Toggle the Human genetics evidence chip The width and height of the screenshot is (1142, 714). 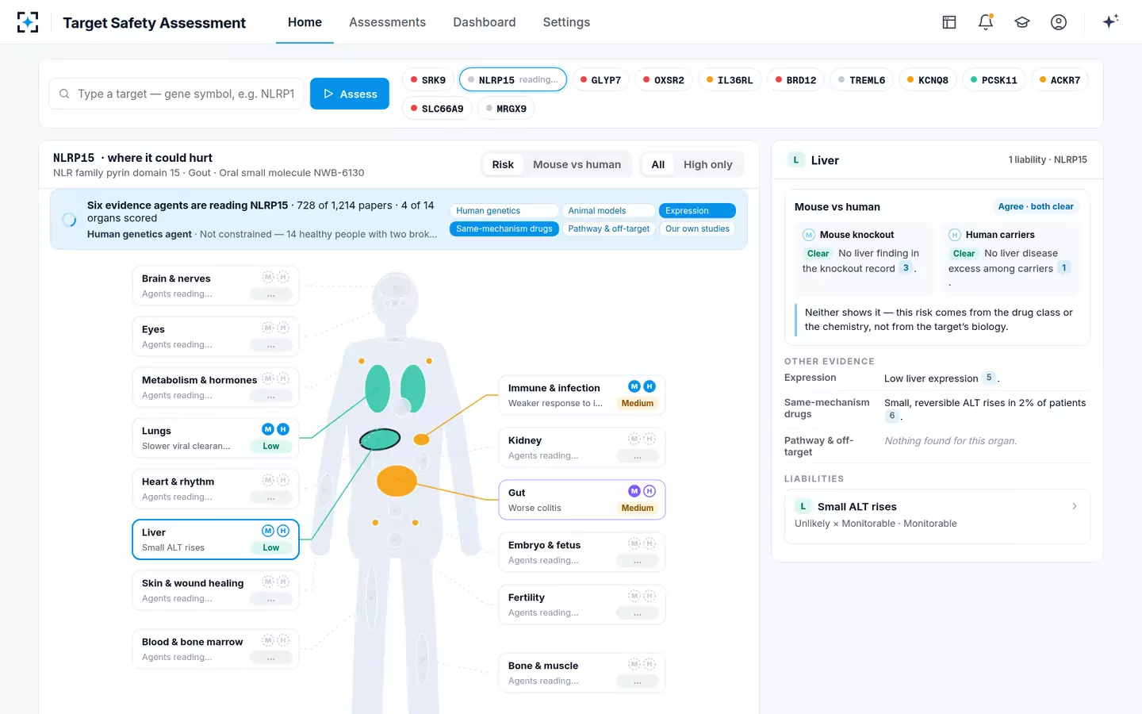(504, 211)
